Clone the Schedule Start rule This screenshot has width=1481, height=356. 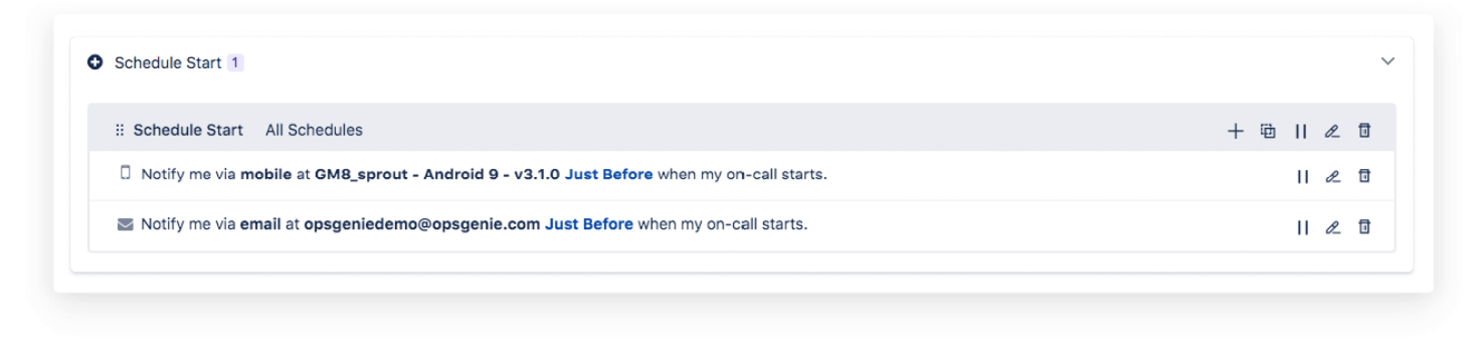coord(1268,131)
